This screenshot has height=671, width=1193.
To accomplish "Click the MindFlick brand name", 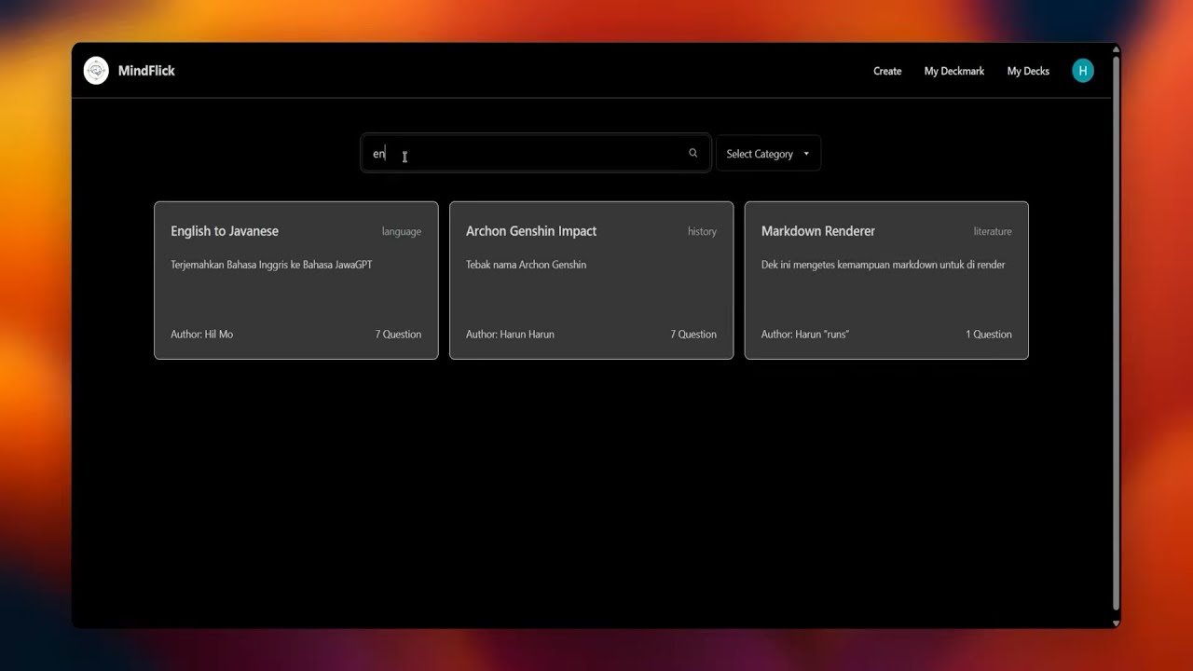I will (x=146, y=71).
